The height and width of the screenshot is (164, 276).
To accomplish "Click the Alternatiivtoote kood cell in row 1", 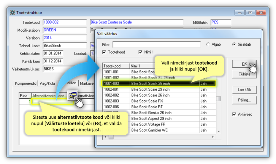I will pyautogui.click(x=53, y=102).
